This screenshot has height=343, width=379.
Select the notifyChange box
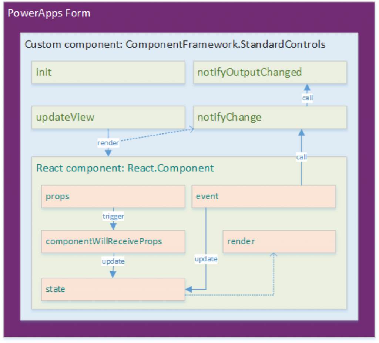[x=270, y=117]
